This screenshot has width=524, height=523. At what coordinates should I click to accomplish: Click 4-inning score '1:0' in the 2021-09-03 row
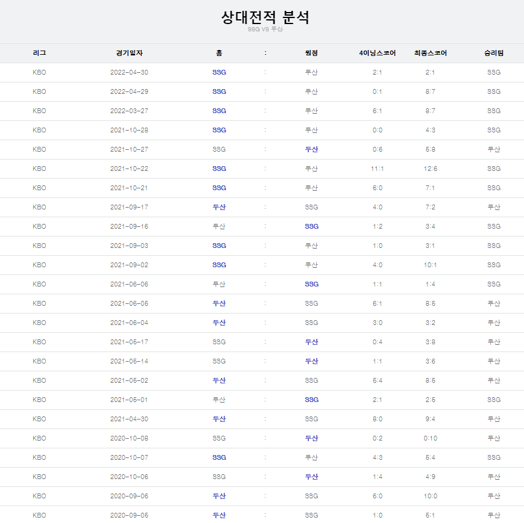coord(377,246)
